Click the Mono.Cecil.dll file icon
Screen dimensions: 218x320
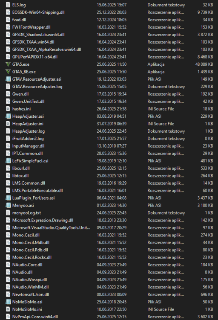8,235
